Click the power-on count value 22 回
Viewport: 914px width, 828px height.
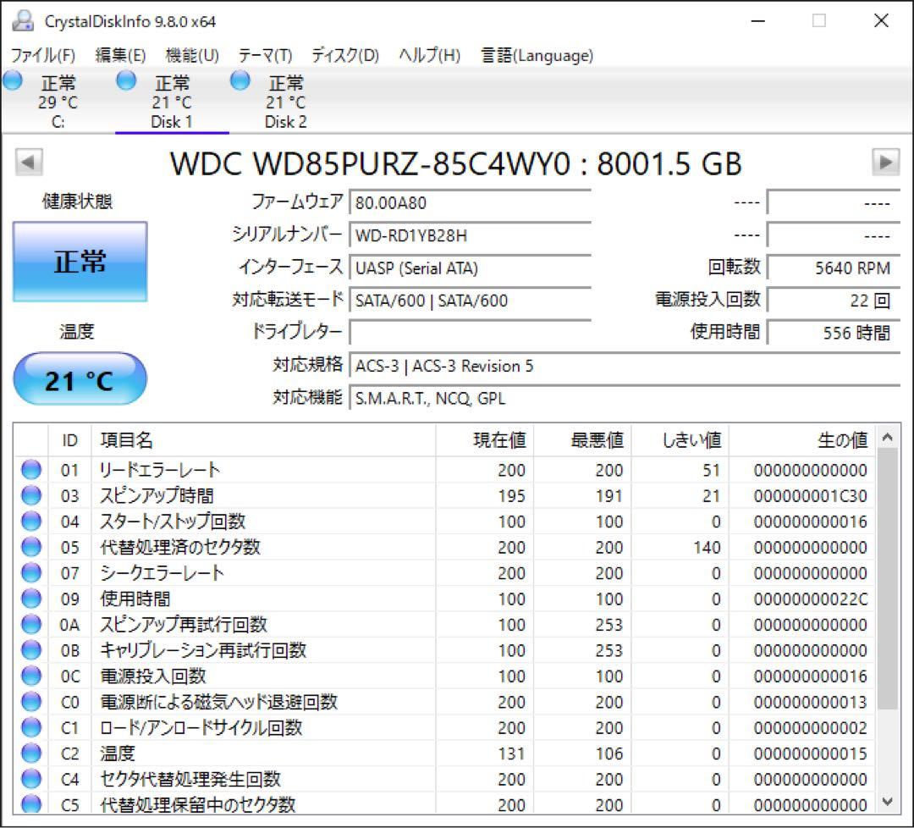834,301
